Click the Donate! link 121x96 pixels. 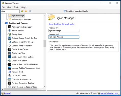click(x=7, y=93)
